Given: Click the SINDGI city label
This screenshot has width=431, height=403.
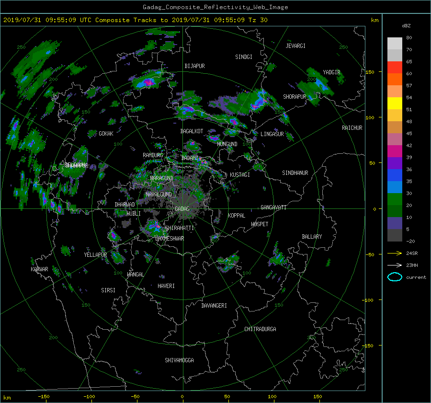Looking at the screenshot, I should pyautogui.click(x=244, y=57).
